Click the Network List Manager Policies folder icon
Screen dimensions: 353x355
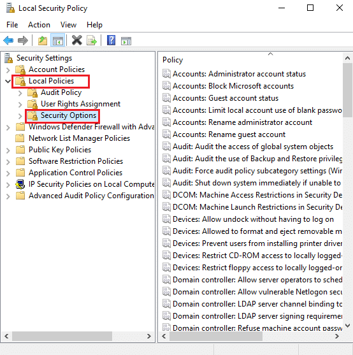pos(20,138)
